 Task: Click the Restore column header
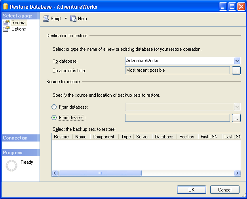pyautogui.click(x=61, y=137)
